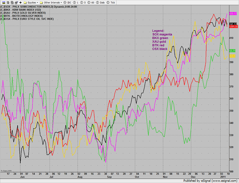Open the Other Intervals dropdown
Image resolution: width=239 pixels, height=183 pixels.
[51, 3]
